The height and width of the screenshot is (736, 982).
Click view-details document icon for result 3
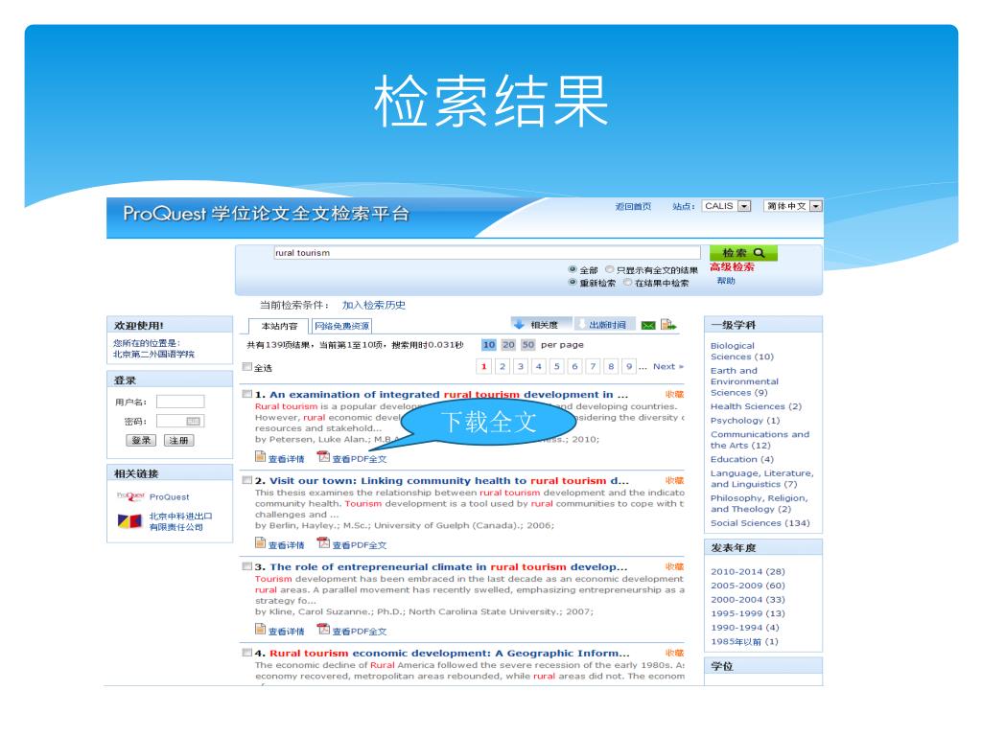pos(261,630)
